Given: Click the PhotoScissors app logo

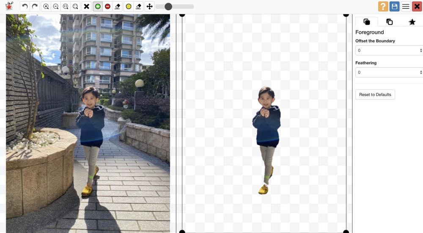Looking at the screenshot, I should click(9, 6).
